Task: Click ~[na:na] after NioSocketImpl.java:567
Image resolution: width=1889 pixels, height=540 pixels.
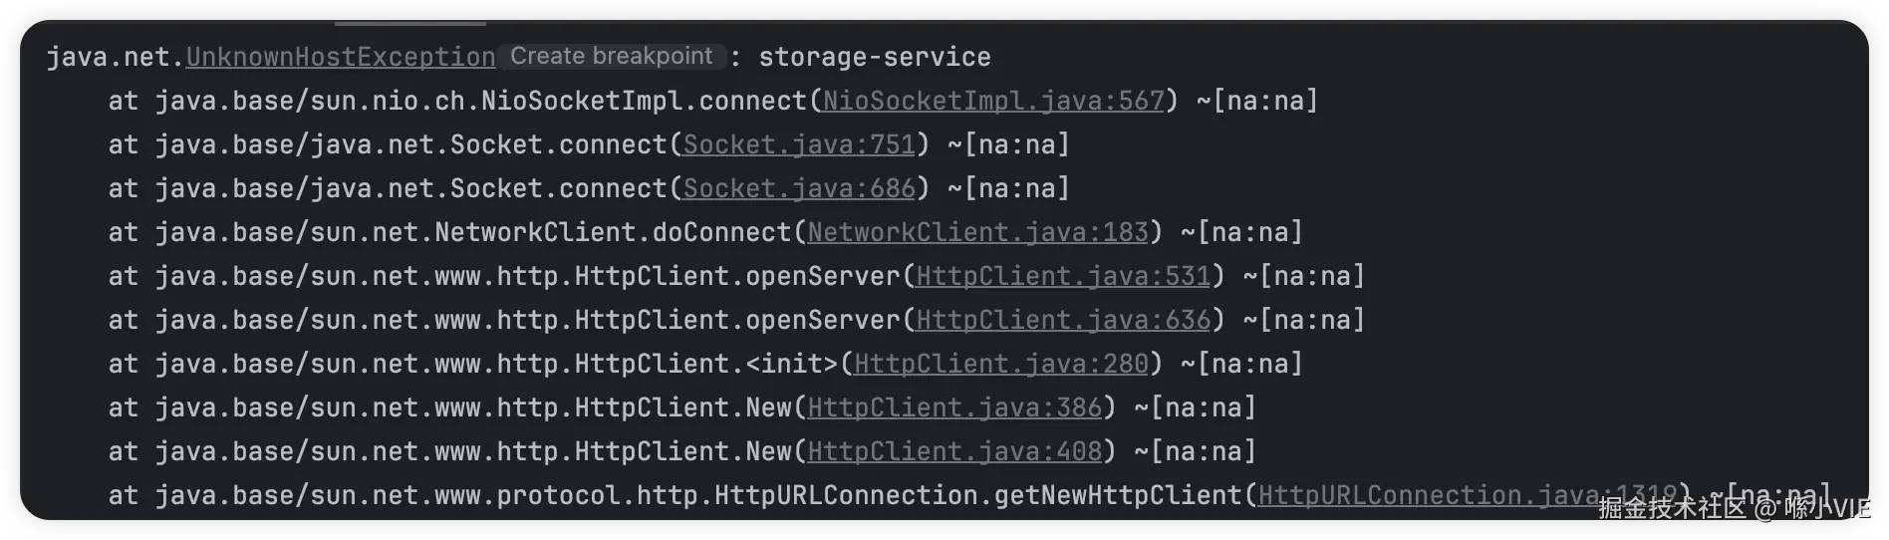Action: tap(1257, 101)
